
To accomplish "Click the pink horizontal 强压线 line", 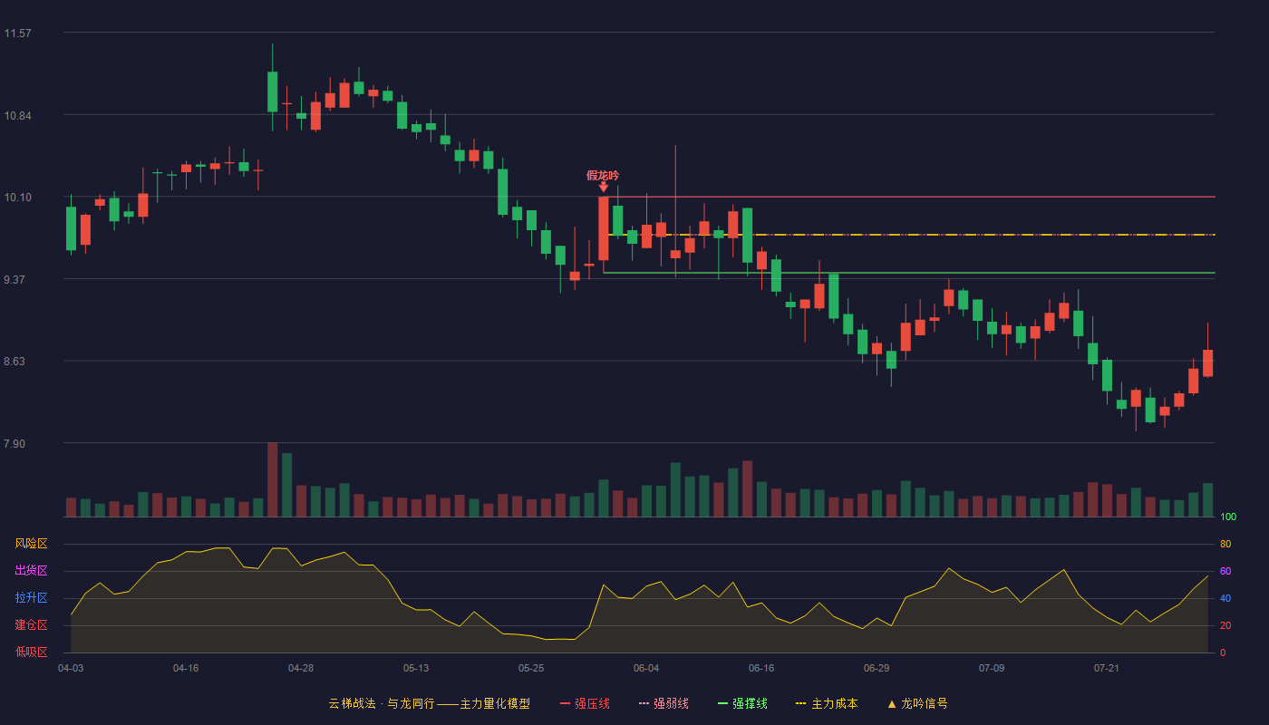I will pyautogui.click(x=911, y=197).
